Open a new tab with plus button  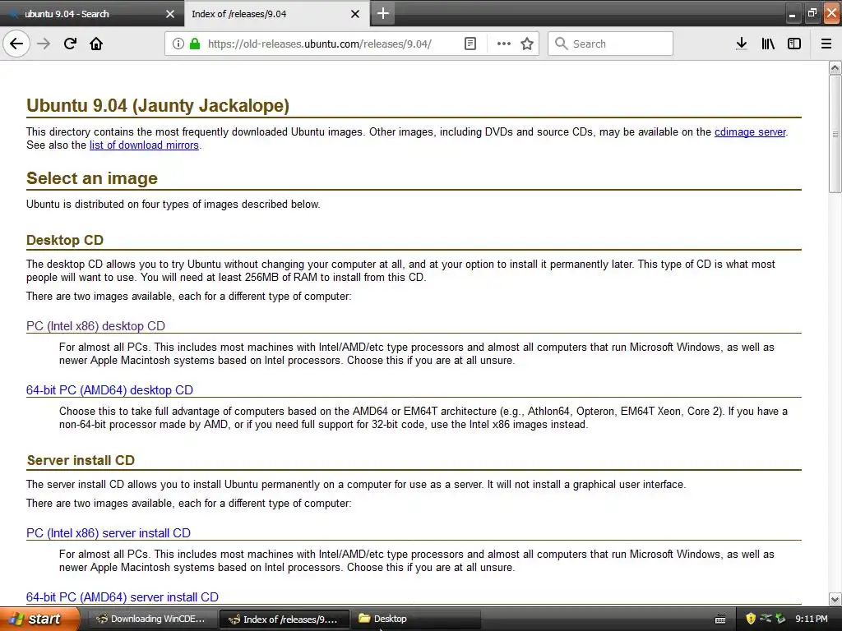click(x=383, y=13)
